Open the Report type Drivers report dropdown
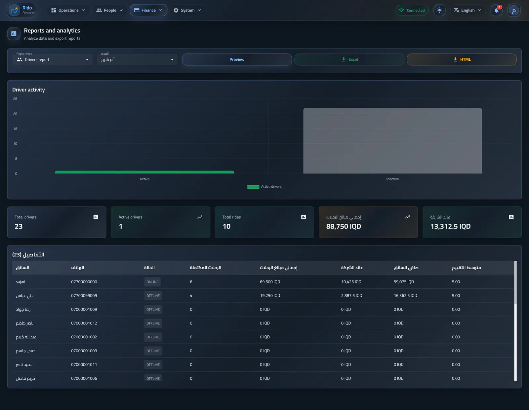 pos(53,59)
